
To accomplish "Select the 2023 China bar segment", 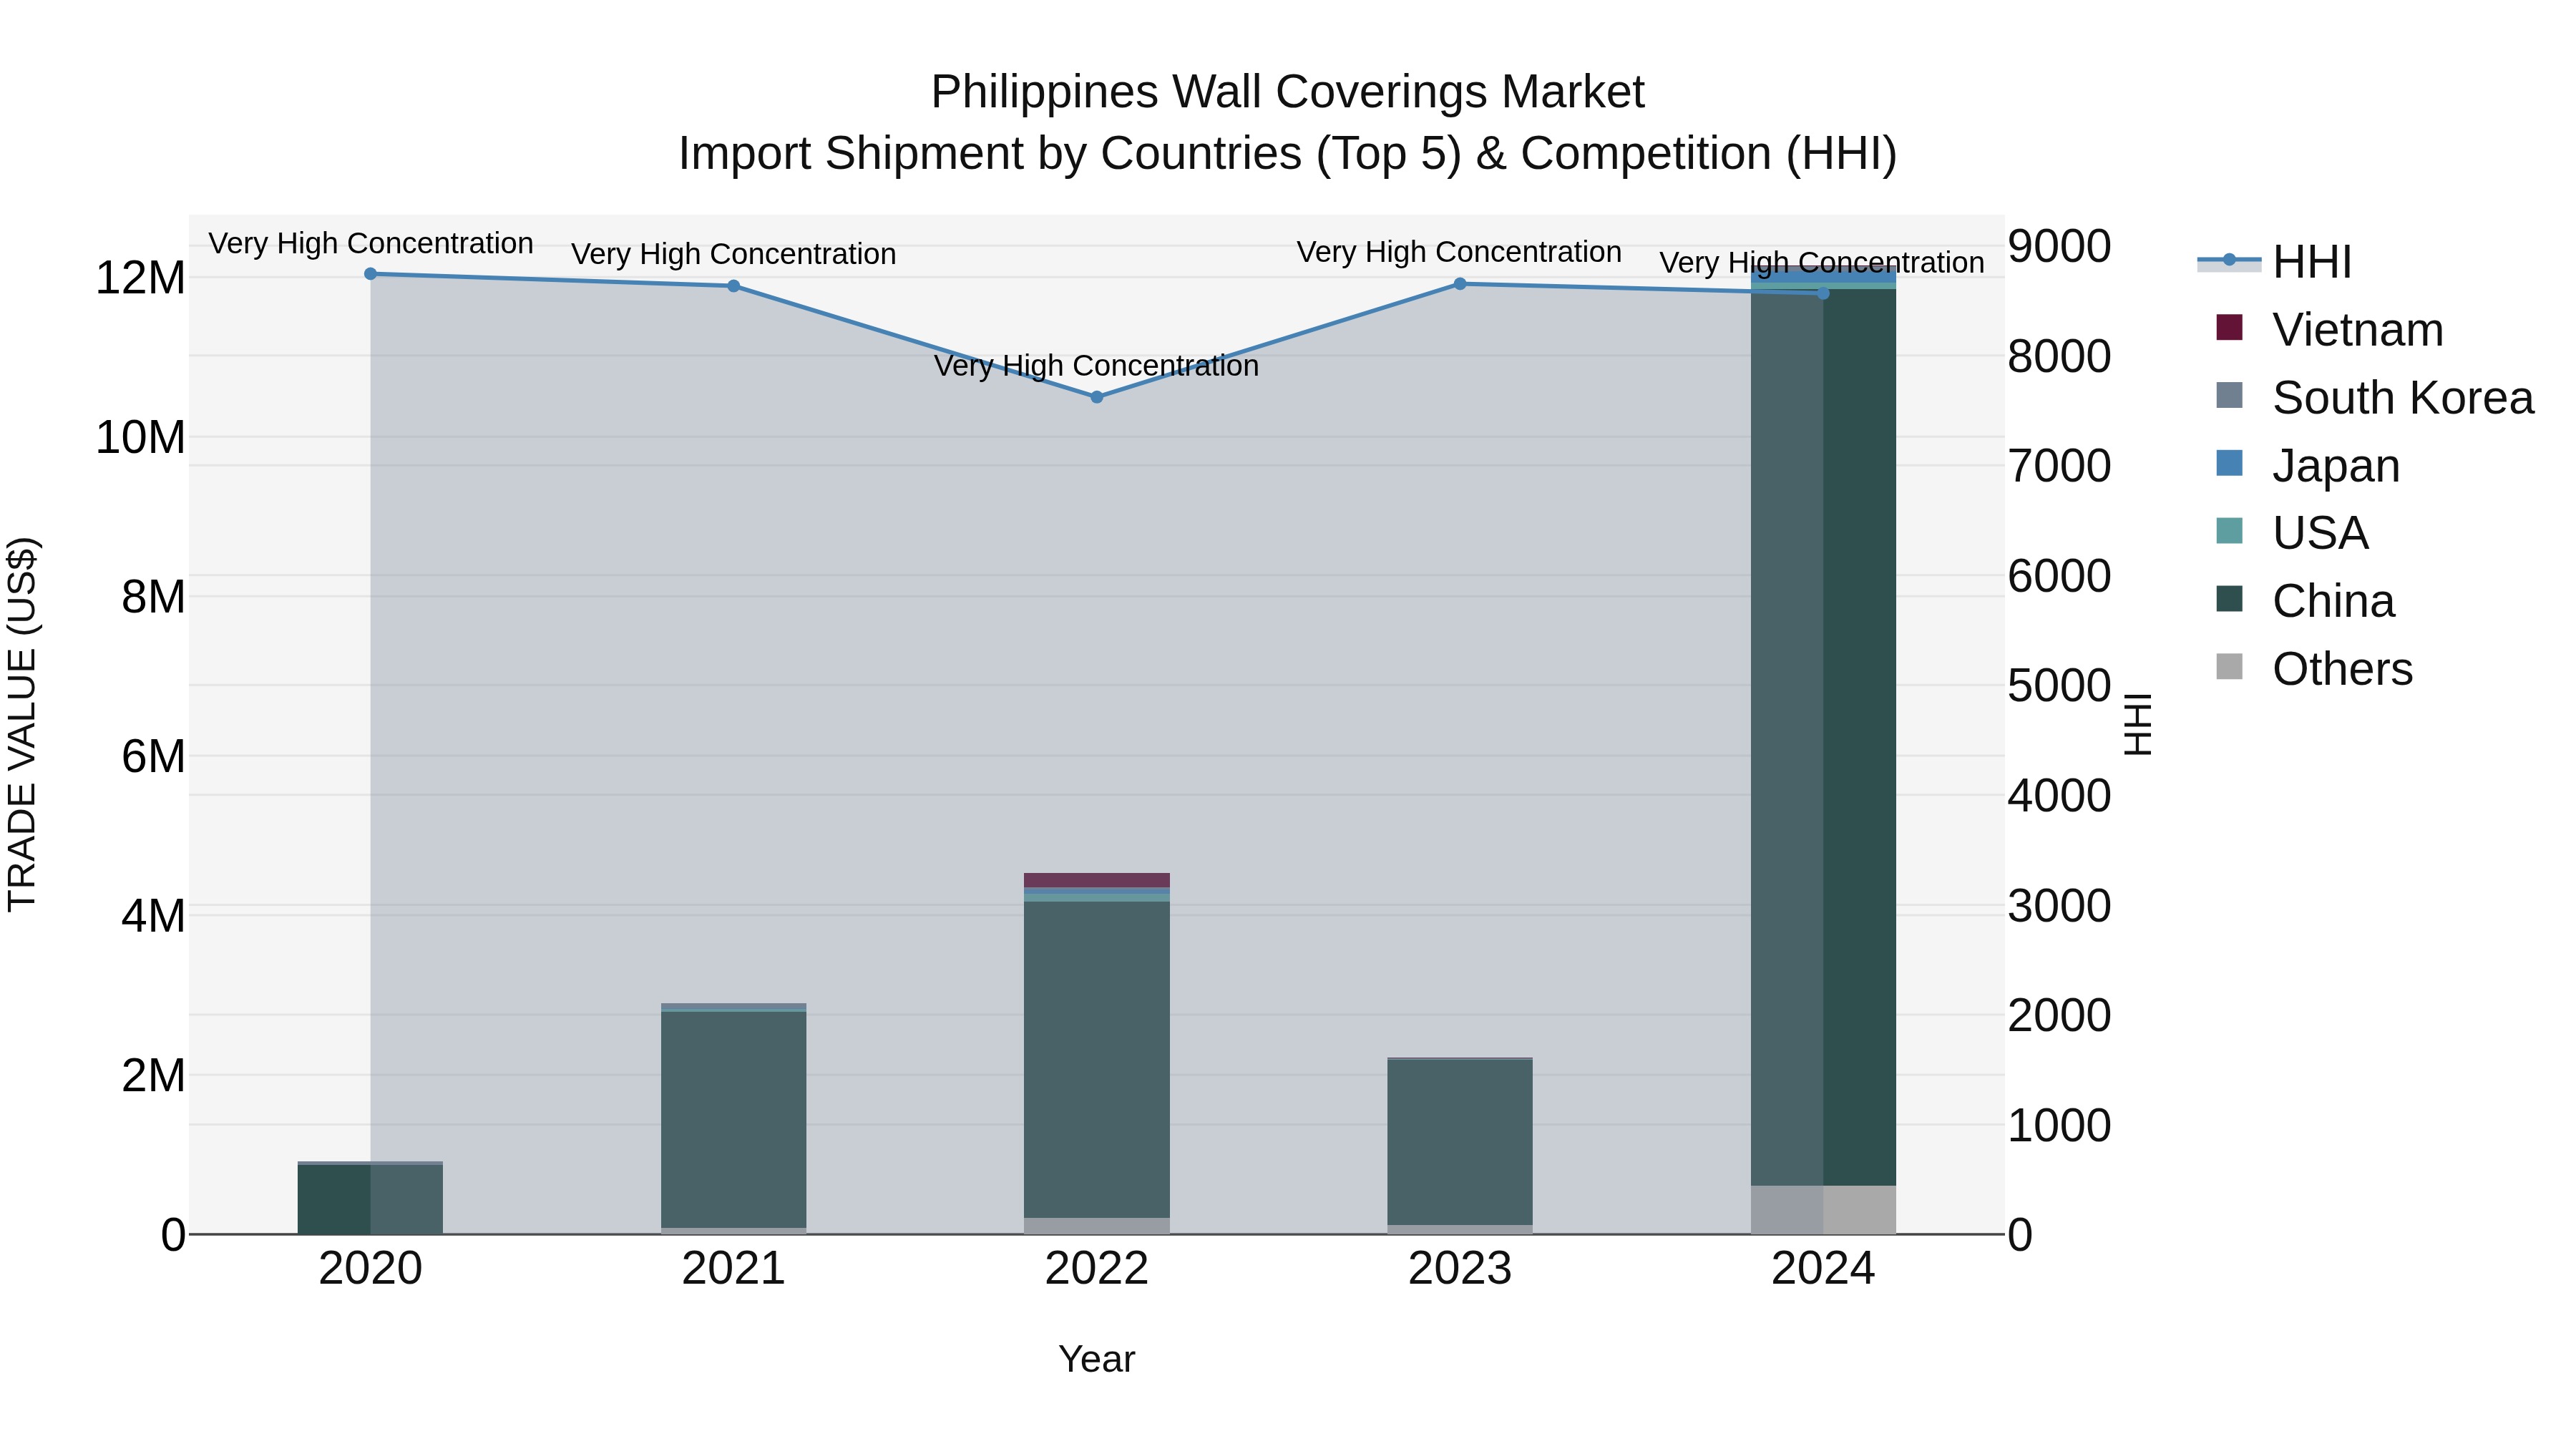I will [1459, 1142].
